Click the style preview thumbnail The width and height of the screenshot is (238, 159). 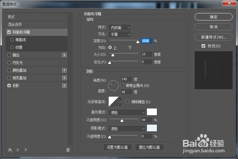(x=214, y=70)
